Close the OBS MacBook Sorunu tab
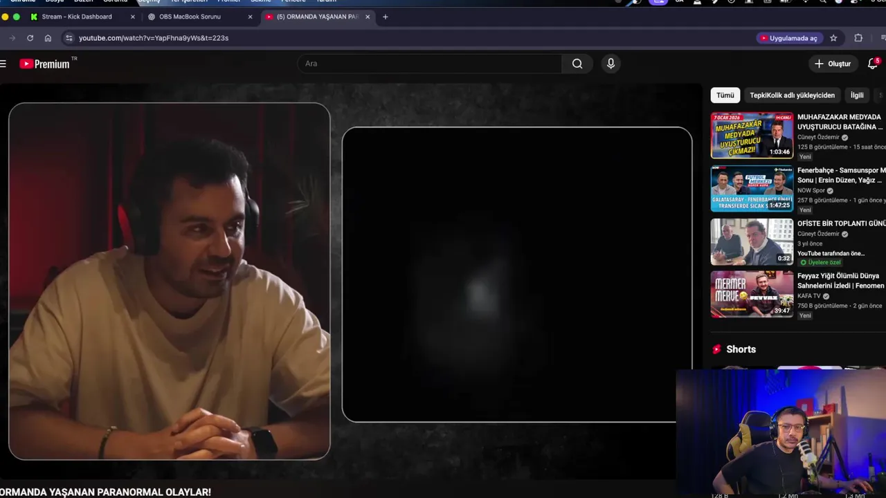Screen dimensions: 886x498 251,17
